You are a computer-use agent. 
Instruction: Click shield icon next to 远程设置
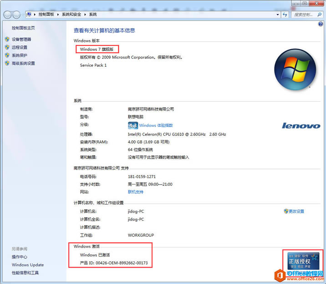[7, 47]
